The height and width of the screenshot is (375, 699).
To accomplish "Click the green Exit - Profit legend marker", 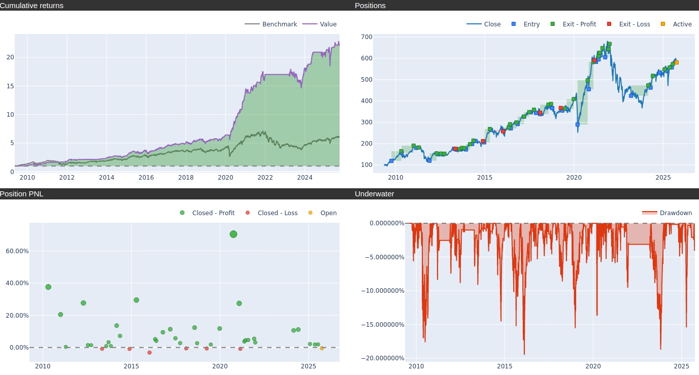I will [x=553, y=24].
